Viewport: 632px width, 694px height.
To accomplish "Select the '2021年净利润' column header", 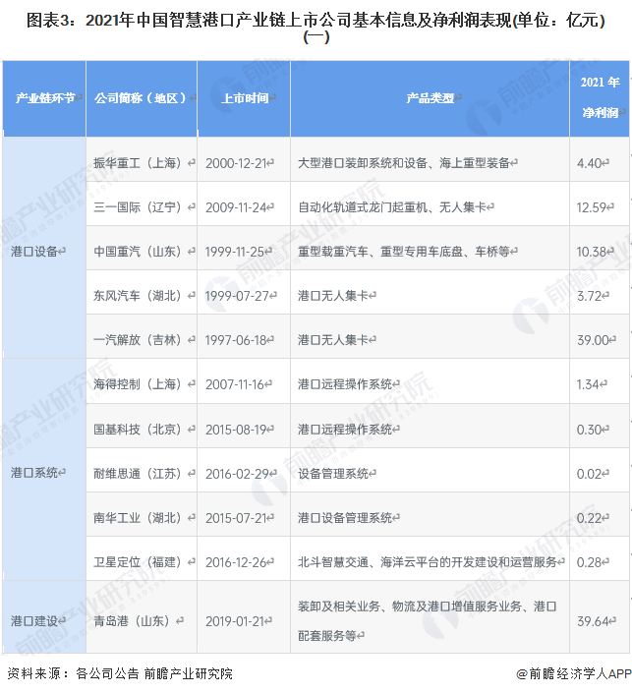I will tap(600, 98).
